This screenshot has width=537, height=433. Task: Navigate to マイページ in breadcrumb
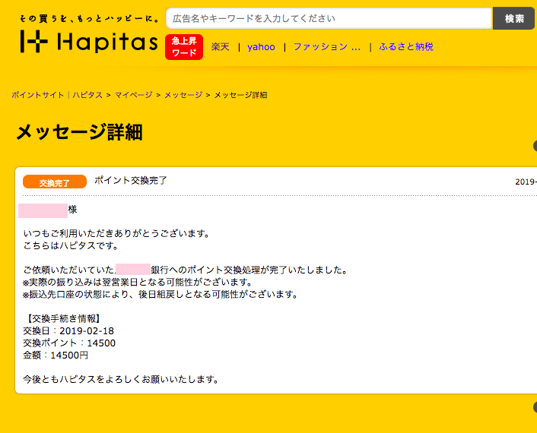click(x=134, y=95)
